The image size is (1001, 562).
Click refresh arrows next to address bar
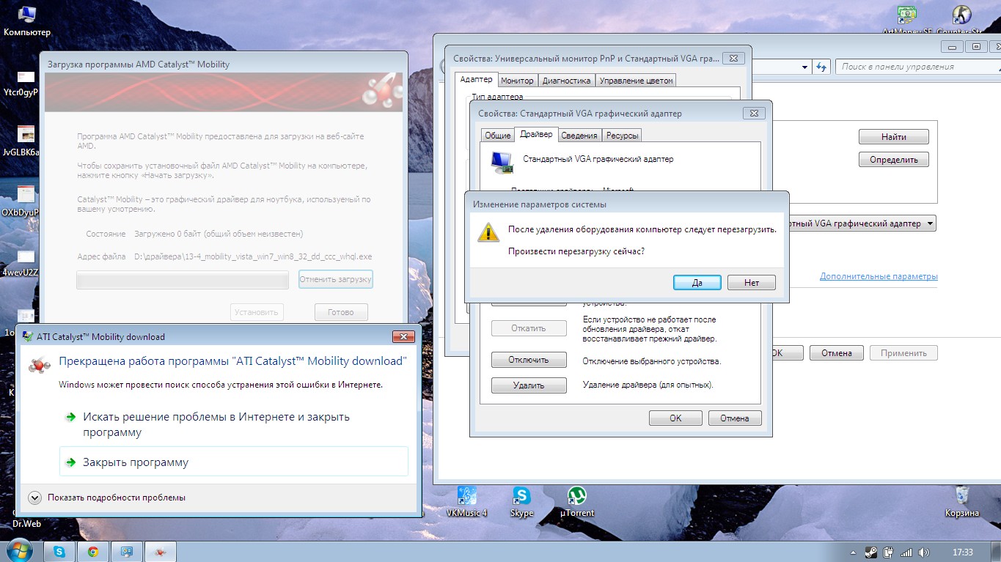pyautogui.click(x=822, y=67)
